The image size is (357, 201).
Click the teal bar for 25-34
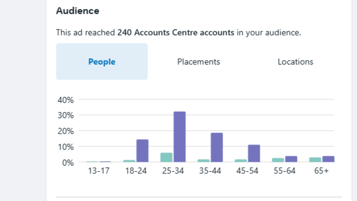click(x=166, y=157)
